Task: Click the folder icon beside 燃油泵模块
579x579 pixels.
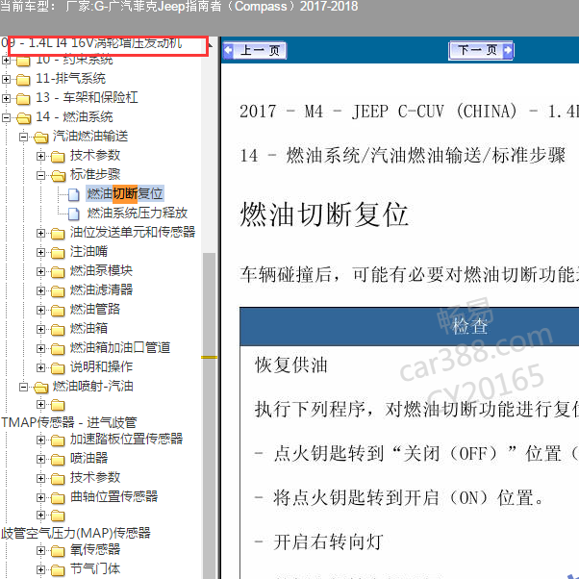Action: 58,272
